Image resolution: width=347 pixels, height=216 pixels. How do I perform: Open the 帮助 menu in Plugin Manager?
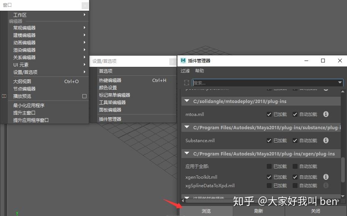[199, 71]
